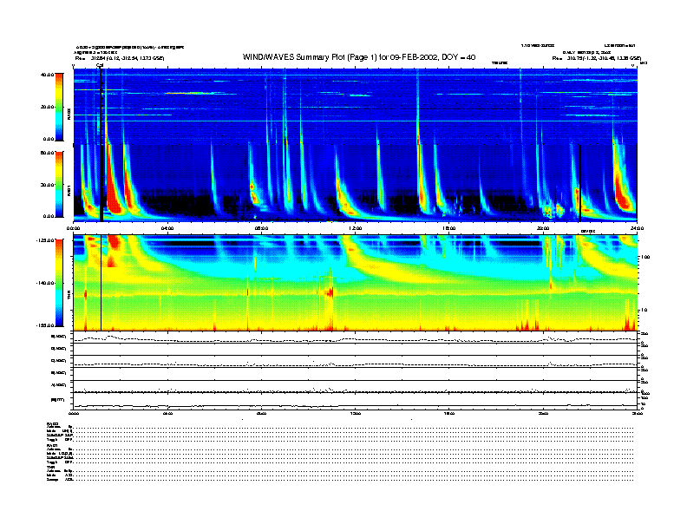Click the -125.00 label on TNR scale
The width and height of the screenshot is (687, 531).
pos(45,240)
